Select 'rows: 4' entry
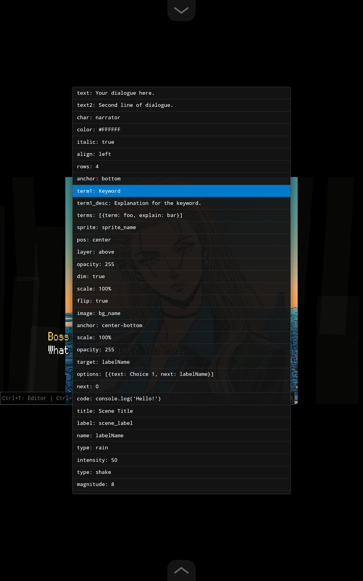Viewport: 363px width, 581px height. tap(181, 166)
